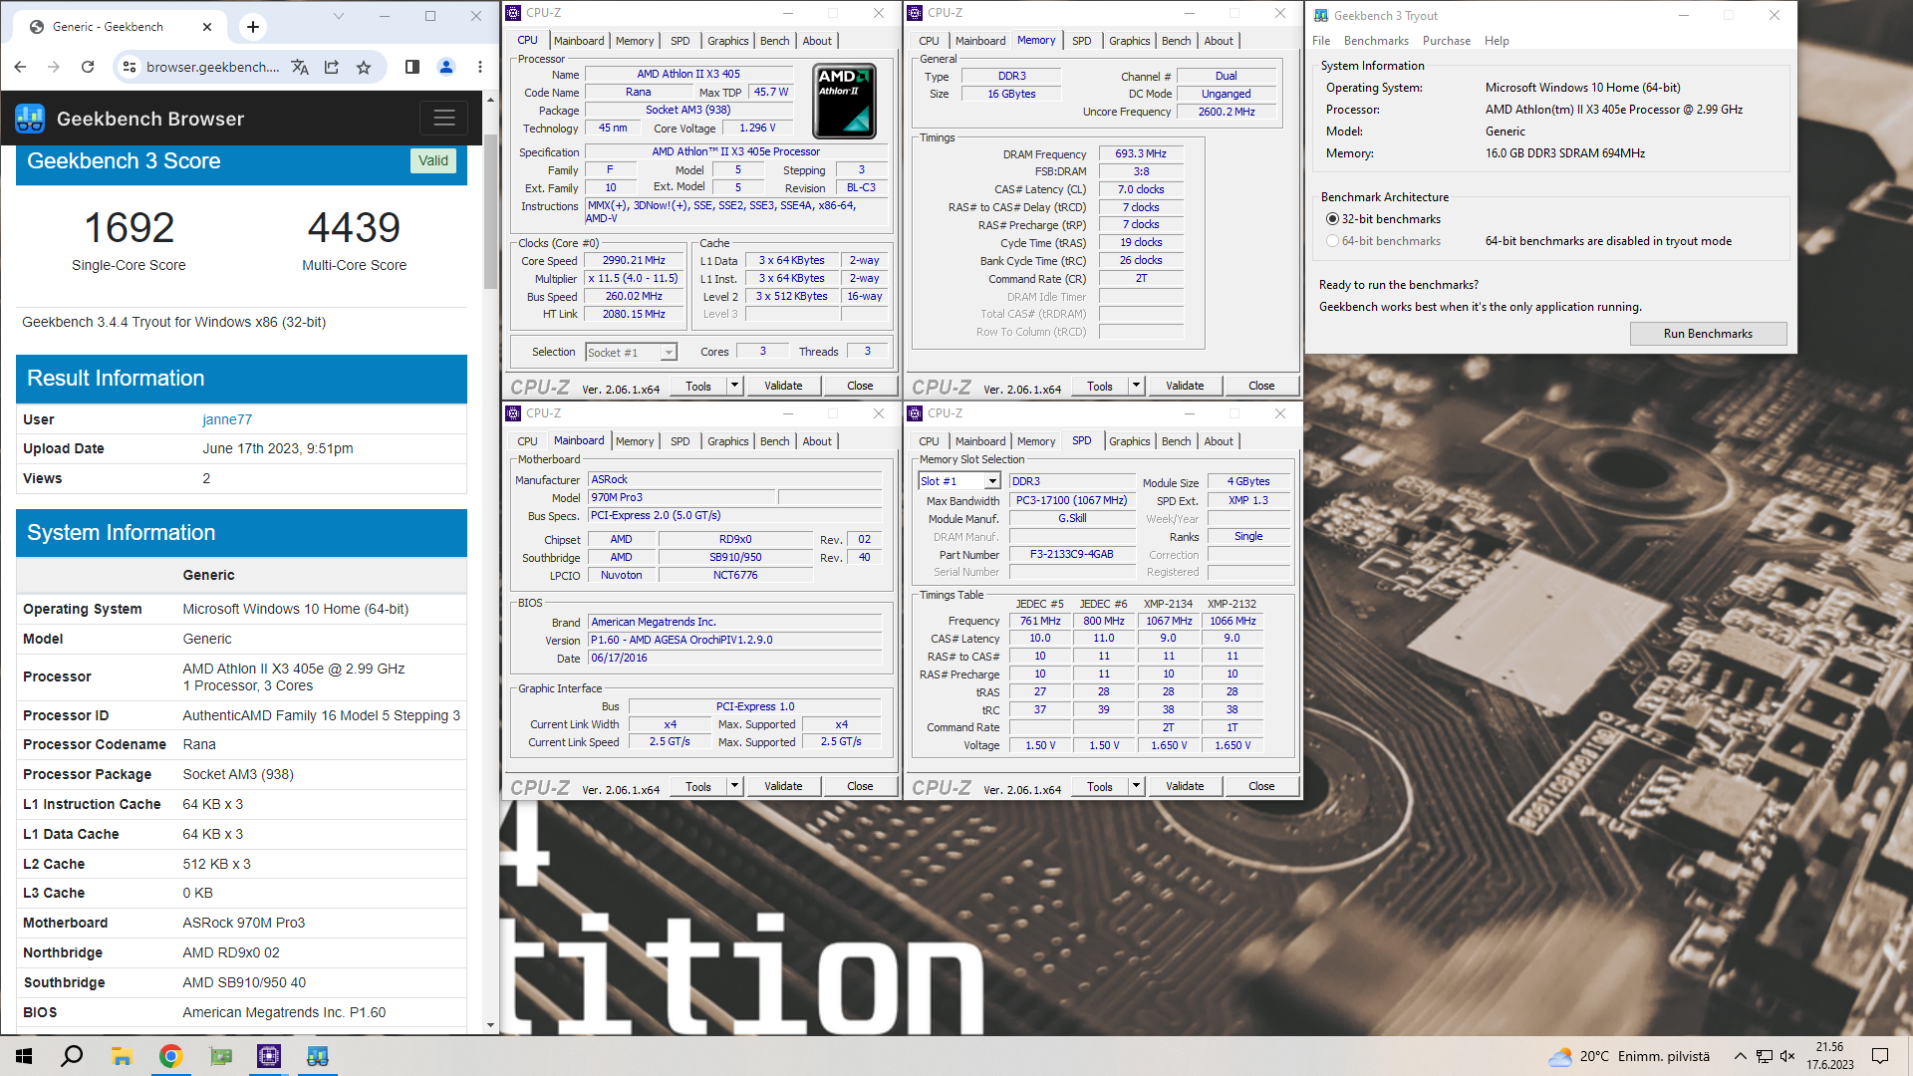Open the weather widget on taskbar
This screenshot has height=1076, width=1913.
(x=1629, y=1056)
